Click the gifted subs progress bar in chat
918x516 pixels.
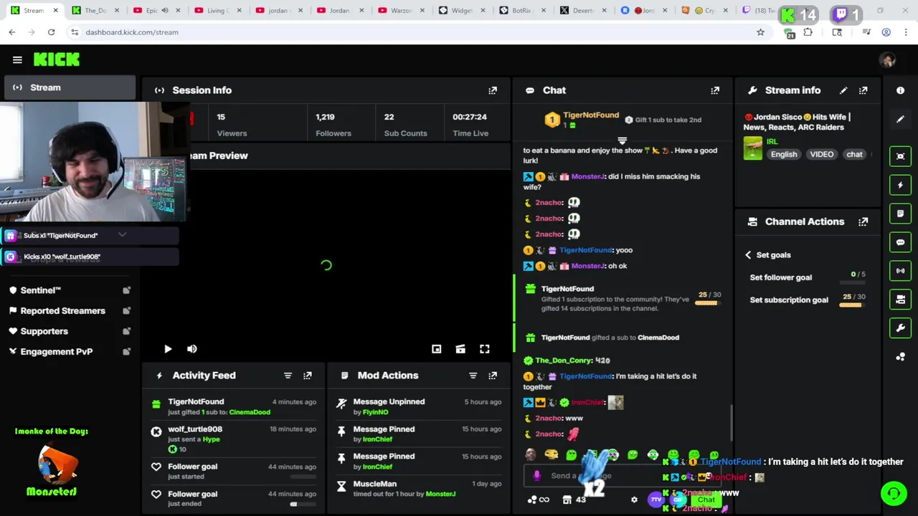click(x=706, y=303)
